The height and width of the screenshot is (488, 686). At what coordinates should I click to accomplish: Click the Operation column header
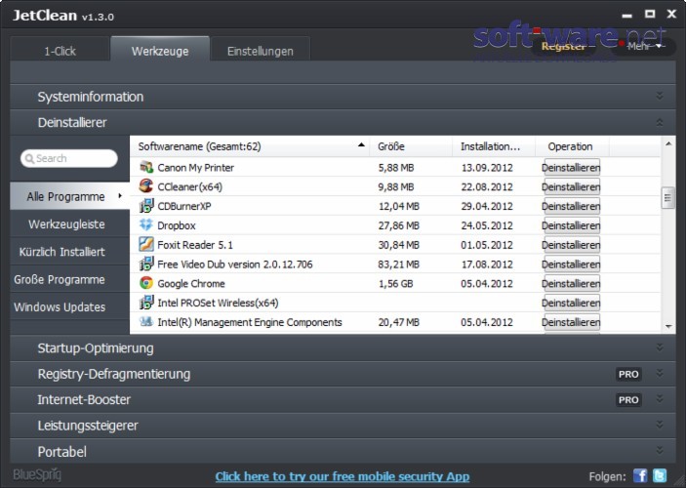(x=572, y=146)
